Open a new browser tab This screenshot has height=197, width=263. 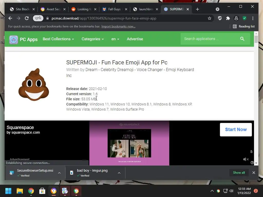click(198, 9)
